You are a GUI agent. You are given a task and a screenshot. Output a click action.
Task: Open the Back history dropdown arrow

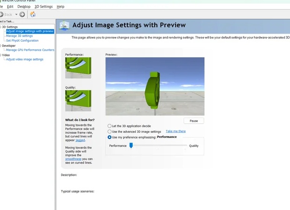pos(16,14)
